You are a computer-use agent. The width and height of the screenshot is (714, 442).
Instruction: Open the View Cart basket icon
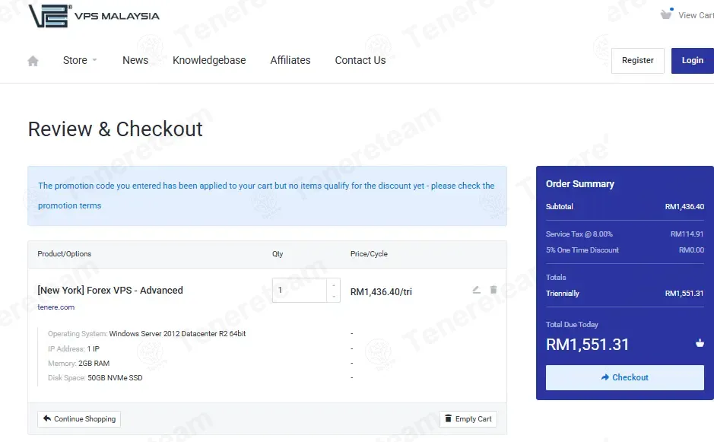coord(666,14)
